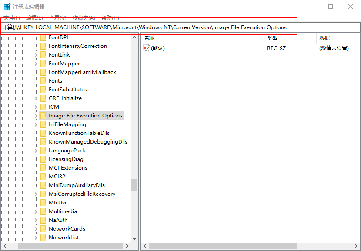Click the Registry Editor app icon in title bar
Viewport: 361px width, 251px height.
pos(7,7)
